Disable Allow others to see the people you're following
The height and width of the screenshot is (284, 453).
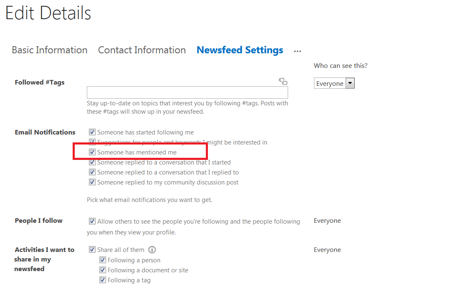[x=92, y=221]
